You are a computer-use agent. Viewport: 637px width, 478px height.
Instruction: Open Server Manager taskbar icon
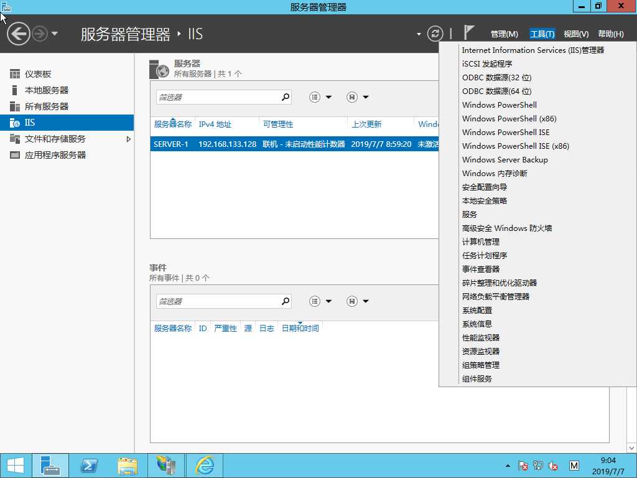click(50, 466)
